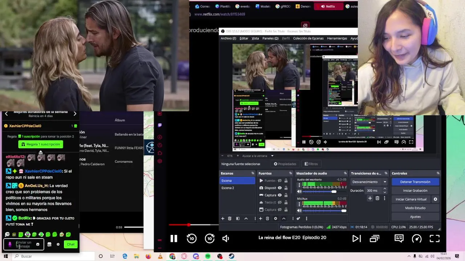Viewport: 465px width, 261px height.
Task: Show the bottom Captura window source
Action: (280, 210)
